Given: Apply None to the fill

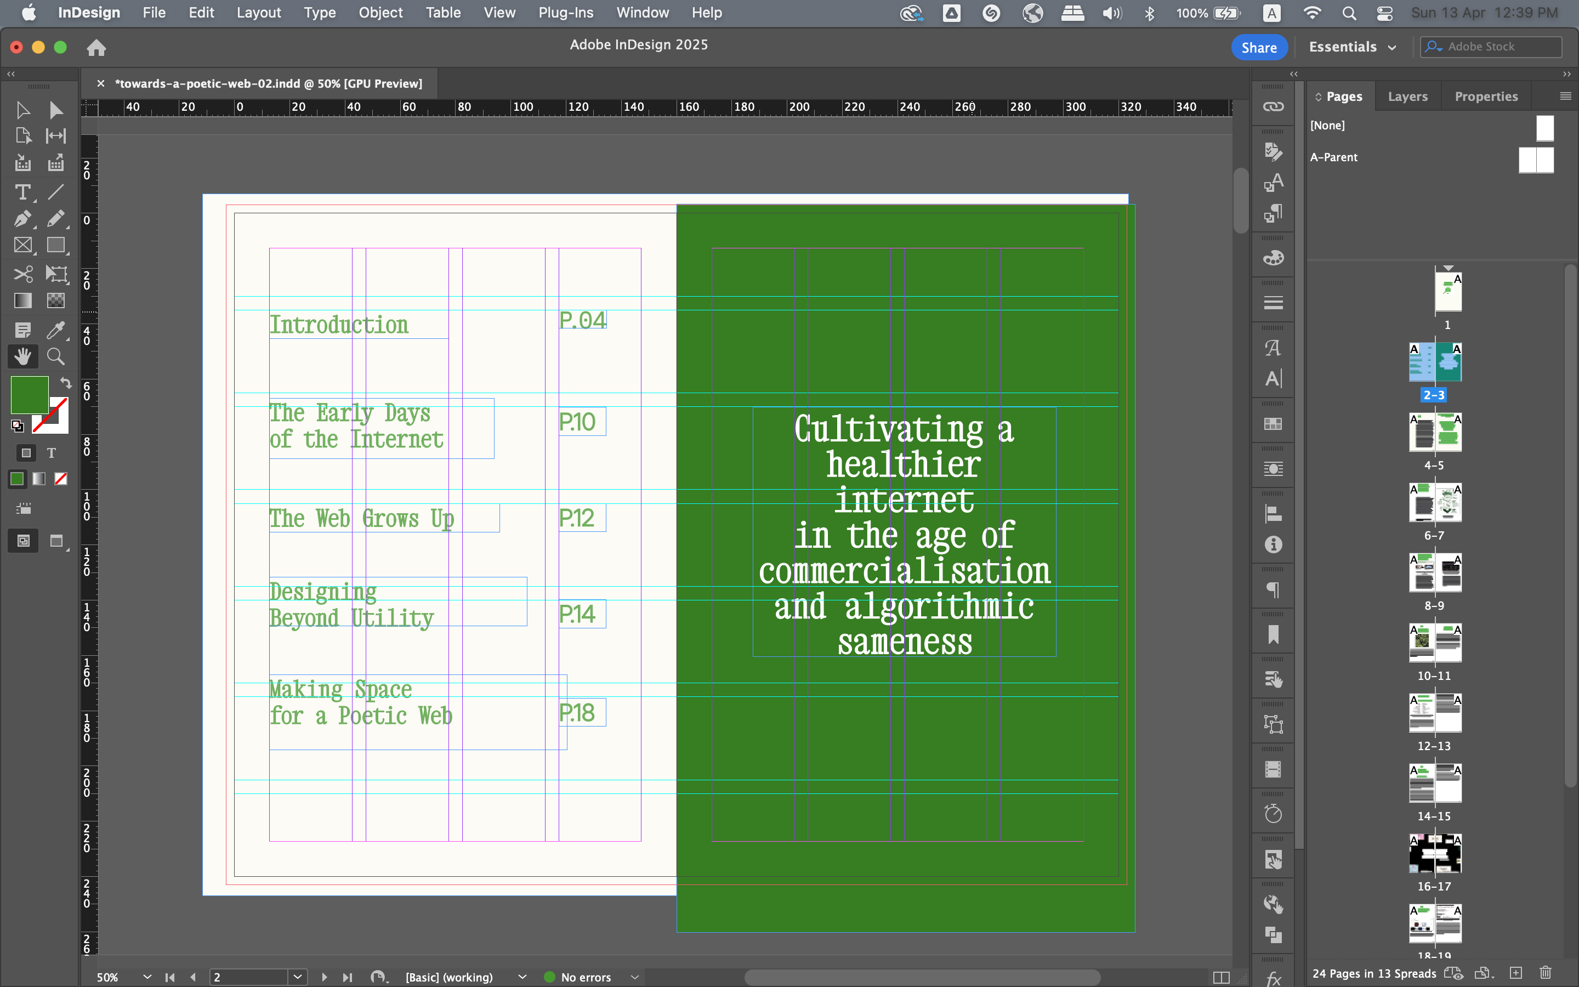Looking at the screenshot, I should [x=61, y=479].
